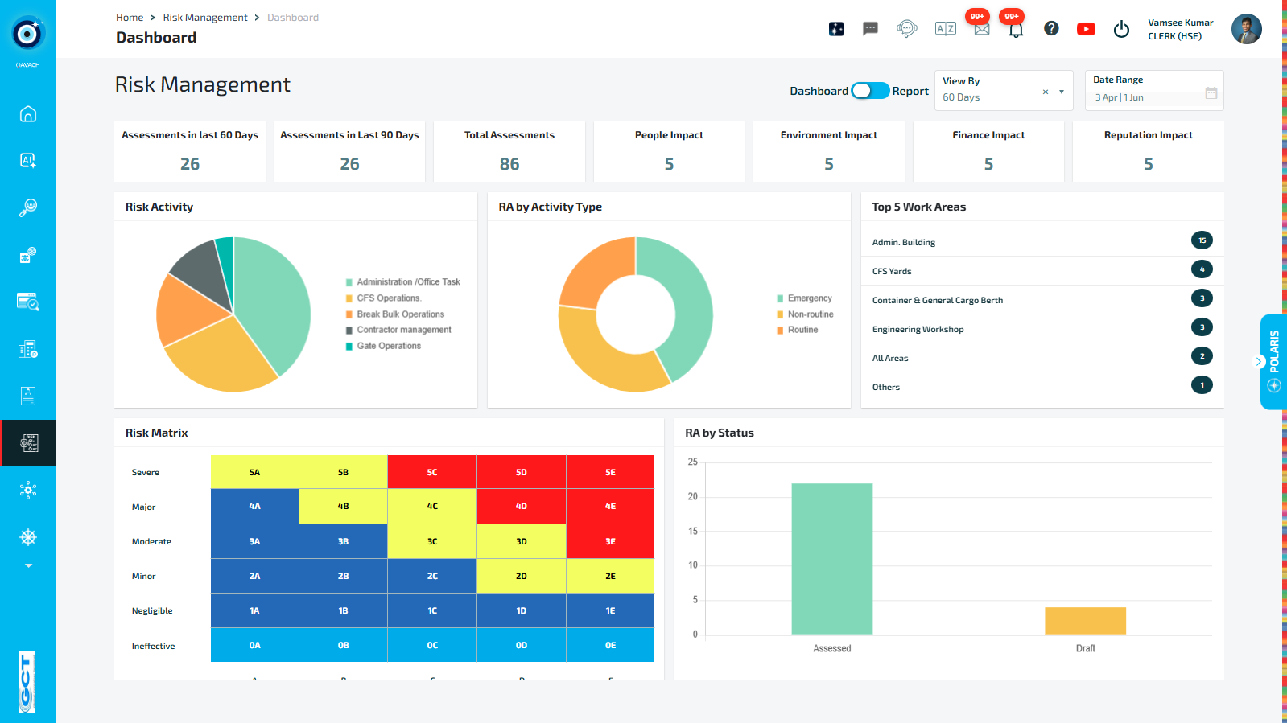Toggle Break Bulk Operations legend entry
The height and width of the screenshot is (723, 1287).
click(394, 314)
